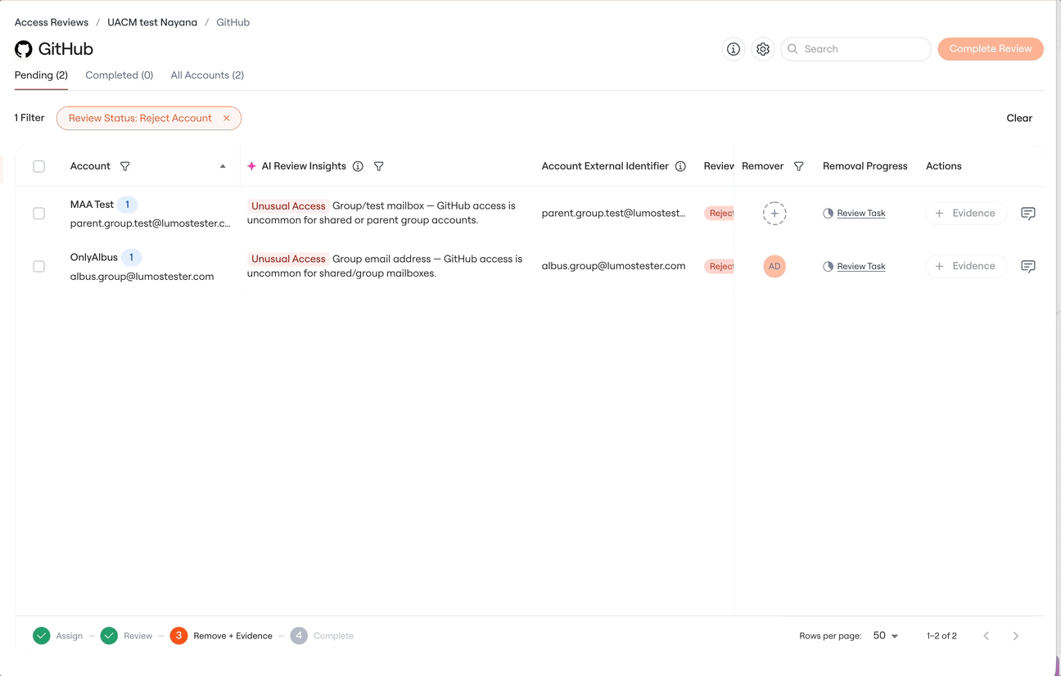Click the Unusual Access tag for OnlyAlbus
The width and height of the screenshot is (1061, 676).
tap(288, 259)
